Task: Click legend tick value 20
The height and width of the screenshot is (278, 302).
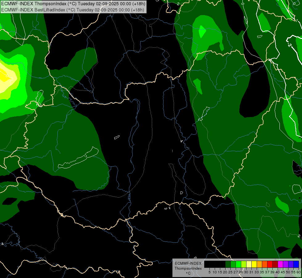Action: click(225, 272)
